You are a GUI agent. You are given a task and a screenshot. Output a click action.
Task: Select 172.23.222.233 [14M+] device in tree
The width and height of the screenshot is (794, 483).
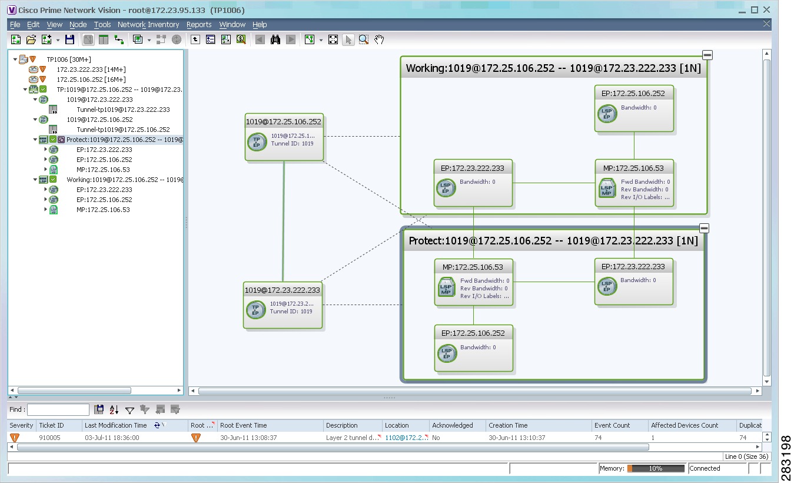(x=91, y=70)
